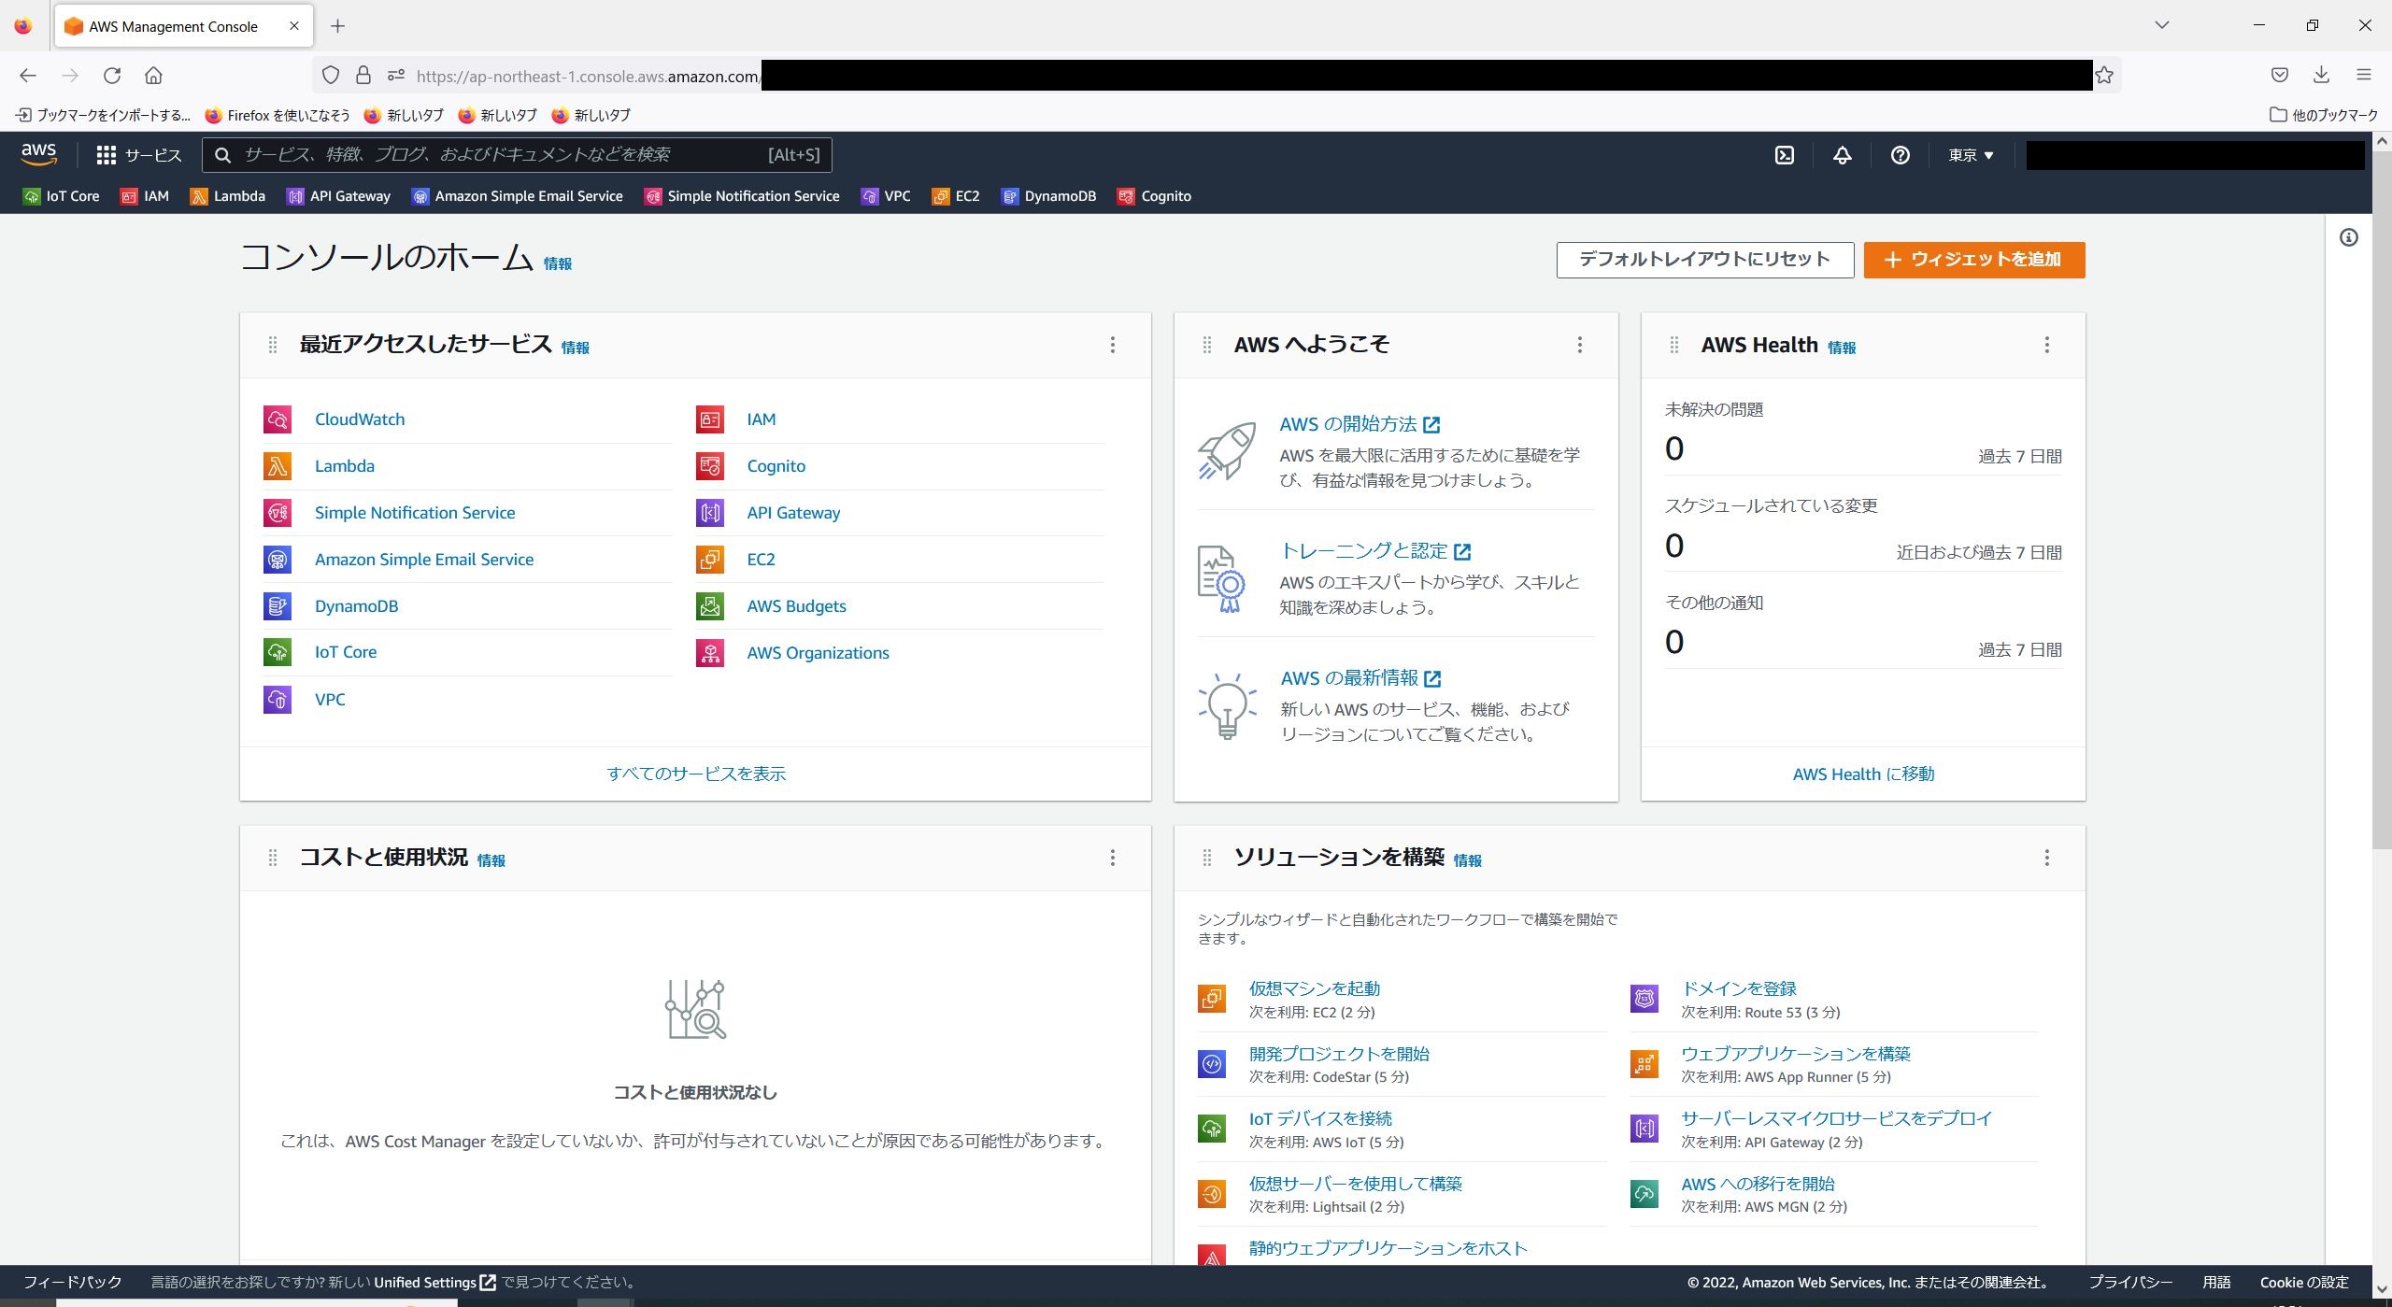2392x1307 pixels.
Task: Click 情報 link beside コンソールのホーム
Action: point(558,264)
